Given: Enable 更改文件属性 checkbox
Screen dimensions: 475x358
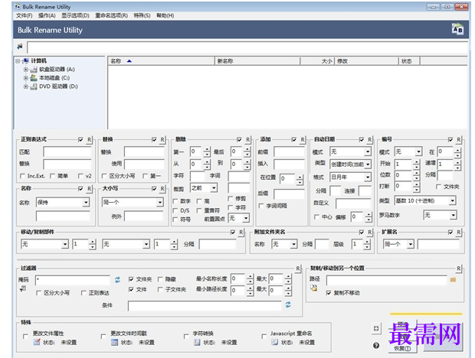Looking at the screenshot, I should click(25, 336).
